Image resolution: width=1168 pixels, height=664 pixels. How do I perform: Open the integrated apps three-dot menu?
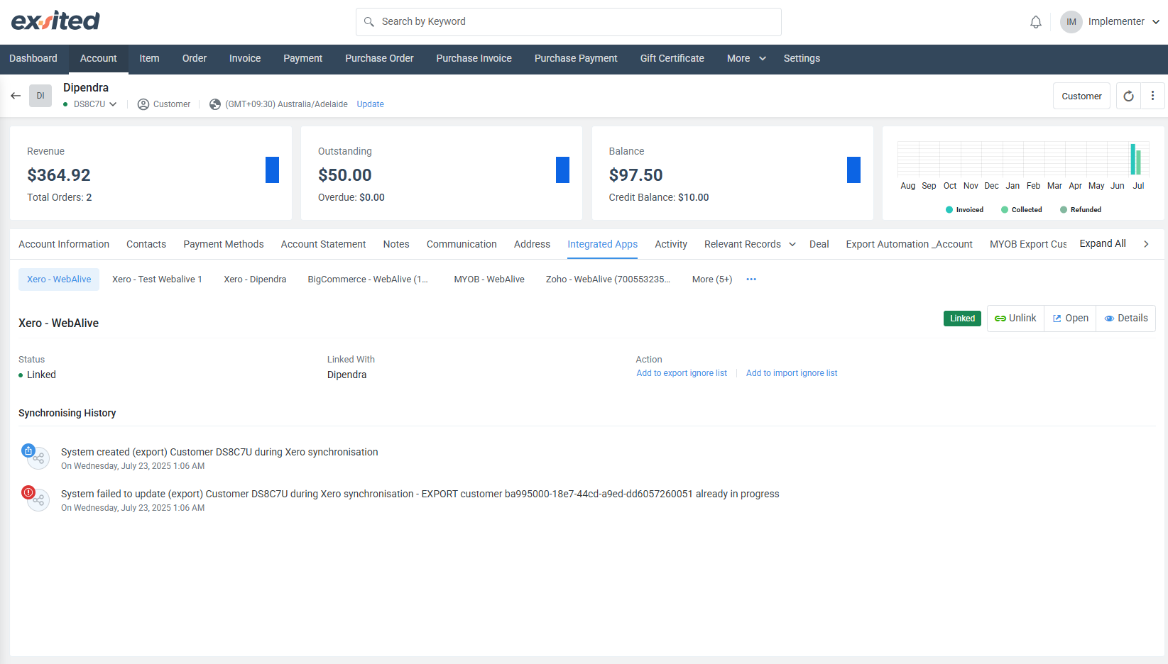click(x=751, y=280)
